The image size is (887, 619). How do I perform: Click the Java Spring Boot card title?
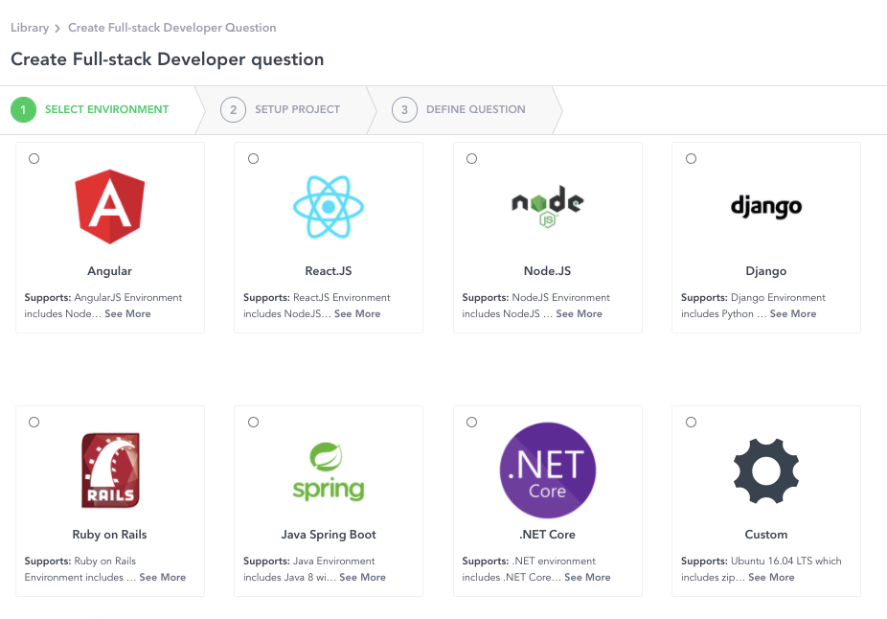[329, 535]
